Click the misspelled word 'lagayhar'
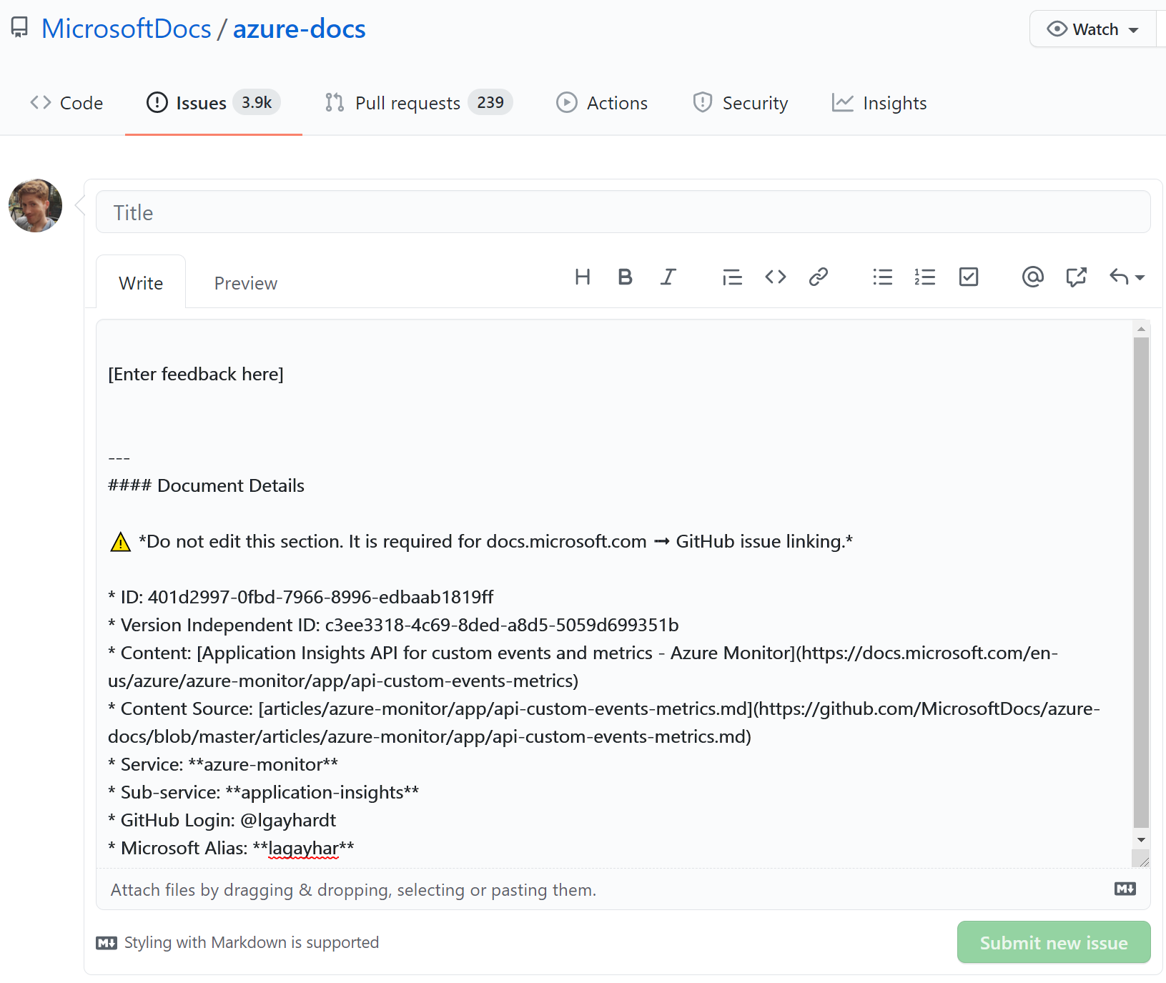Viewport: 1166px width, 983px height. (x=303, y=848)
